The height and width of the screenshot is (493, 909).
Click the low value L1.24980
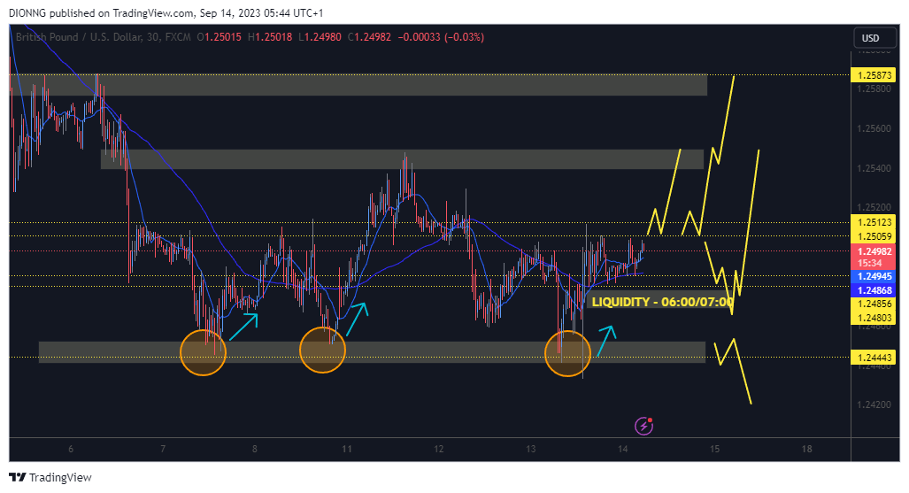320,37
